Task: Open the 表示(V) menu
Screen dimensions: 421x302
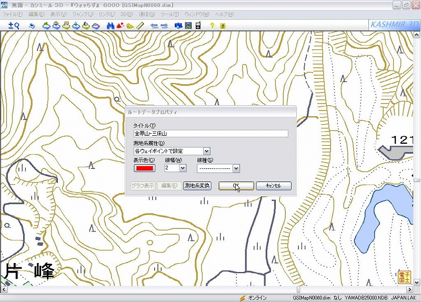Action: click(58, 14)
